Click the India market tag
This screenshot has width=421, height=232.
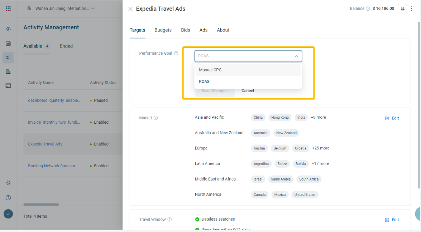pyautogui.click(x=301, y=118)
